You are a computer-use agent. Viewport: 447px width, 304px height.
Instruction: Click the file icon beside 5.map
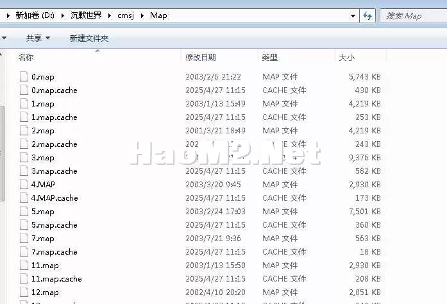pyautogui.click(x=24, y=211)
